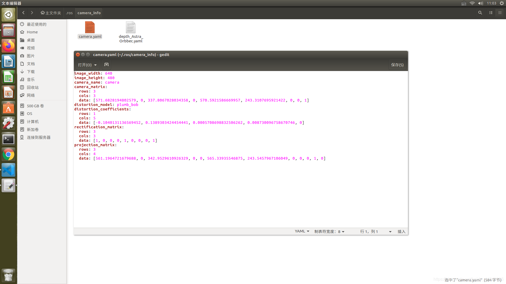Click the Save button in gedit
This screenshot has height=284, width=506.
[x=397, y=65]
